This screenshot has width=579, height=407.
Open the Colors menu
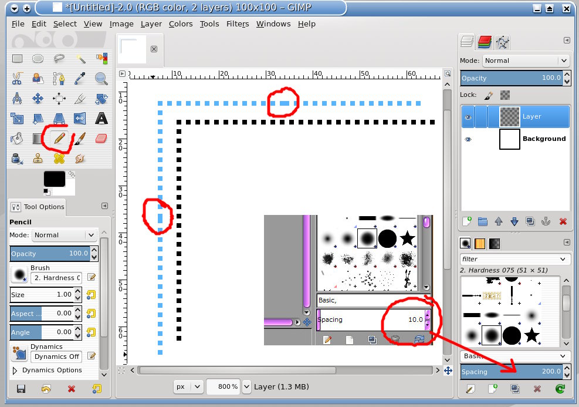(181, 24)
